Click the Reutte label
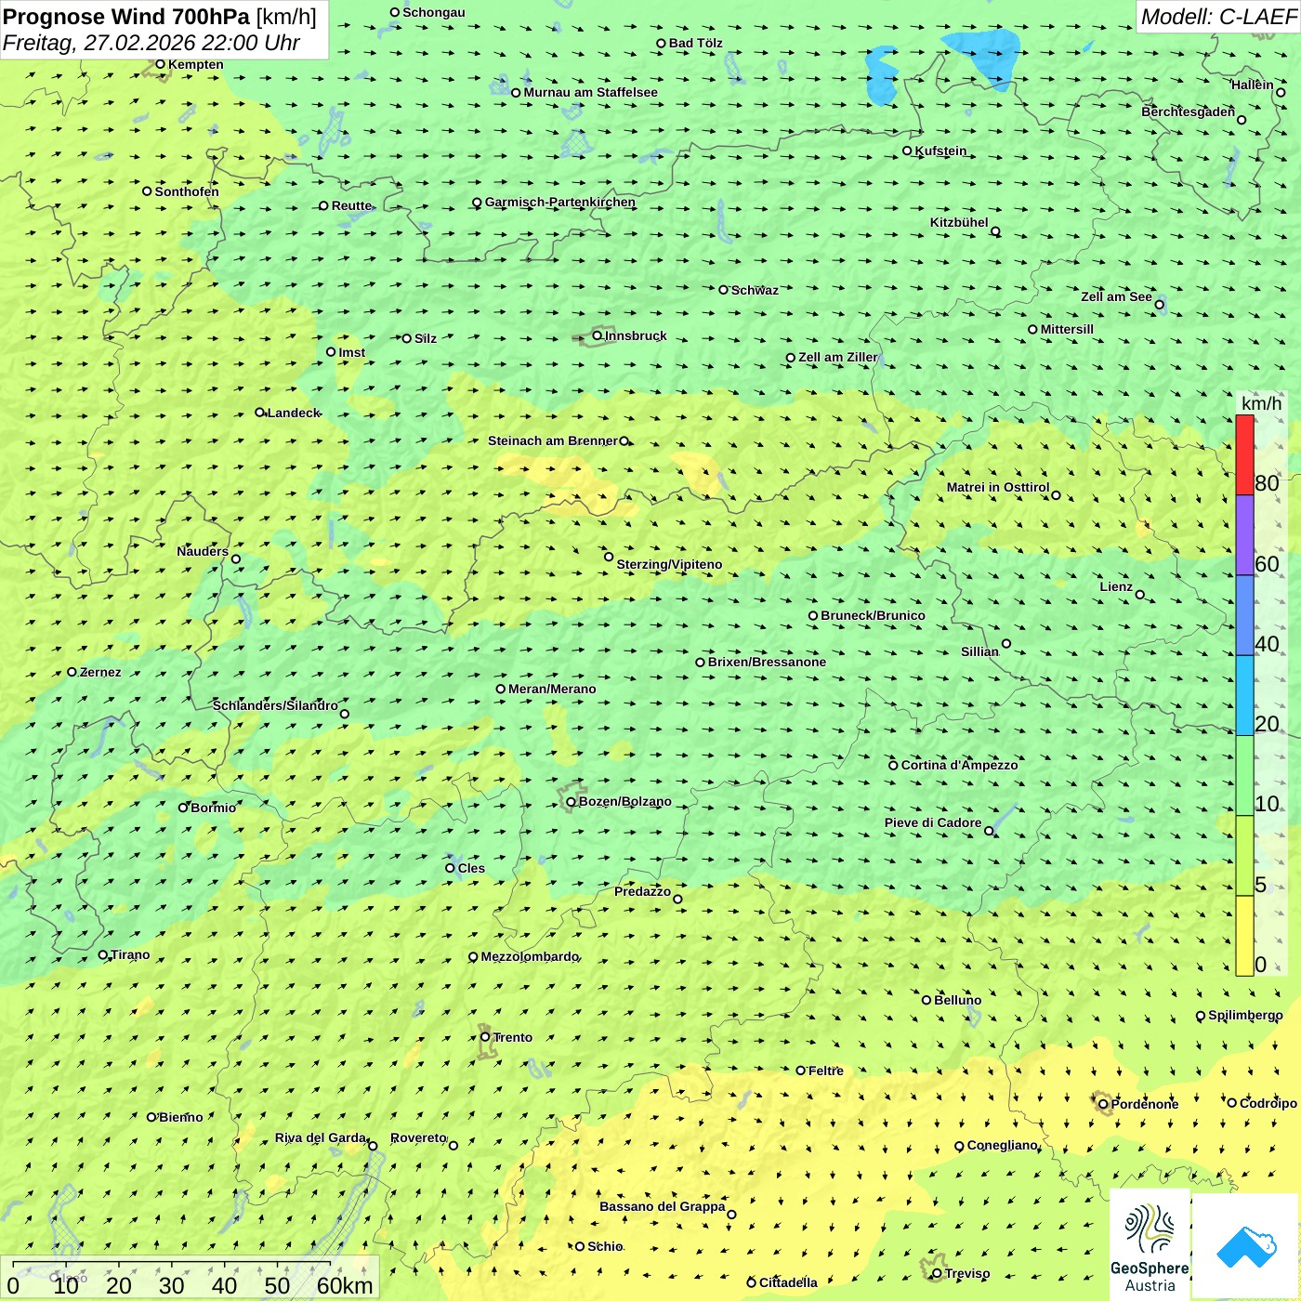1301x1301 pixels. coord(351,205)
